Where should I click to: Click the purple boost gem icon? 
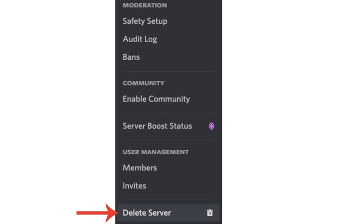(x=211, y=126)
